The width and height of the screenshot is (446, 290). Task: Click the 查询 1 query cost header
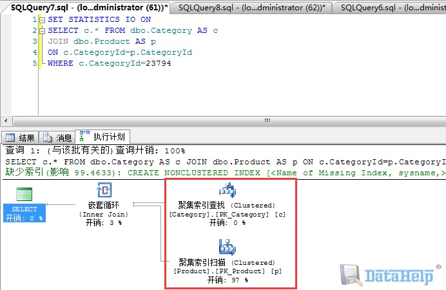(x=95, y=150)
